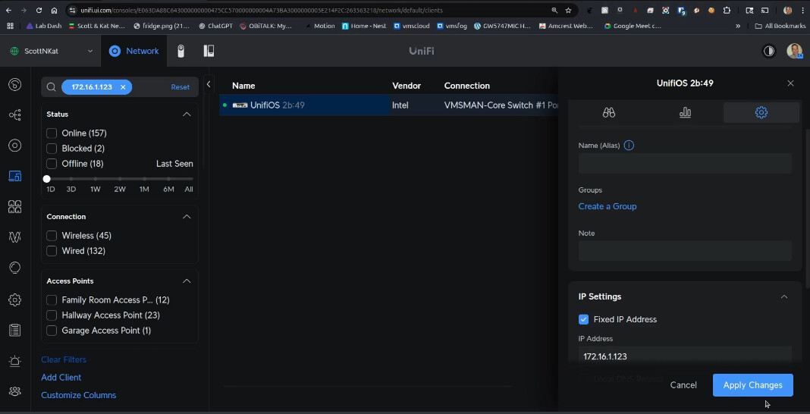Open the browser extensions puzzle icon
This screenshot has height=414, width=810.
point(727,11)
